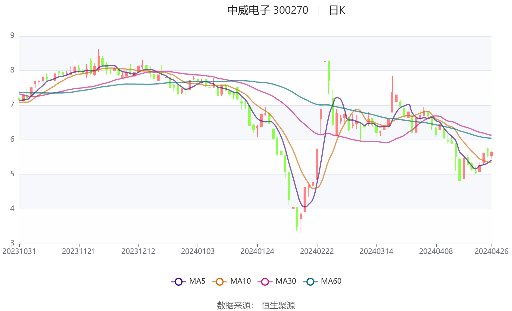Click the y-axis value 3
Screen dimensions: 512x311
[x=12, y=243]
